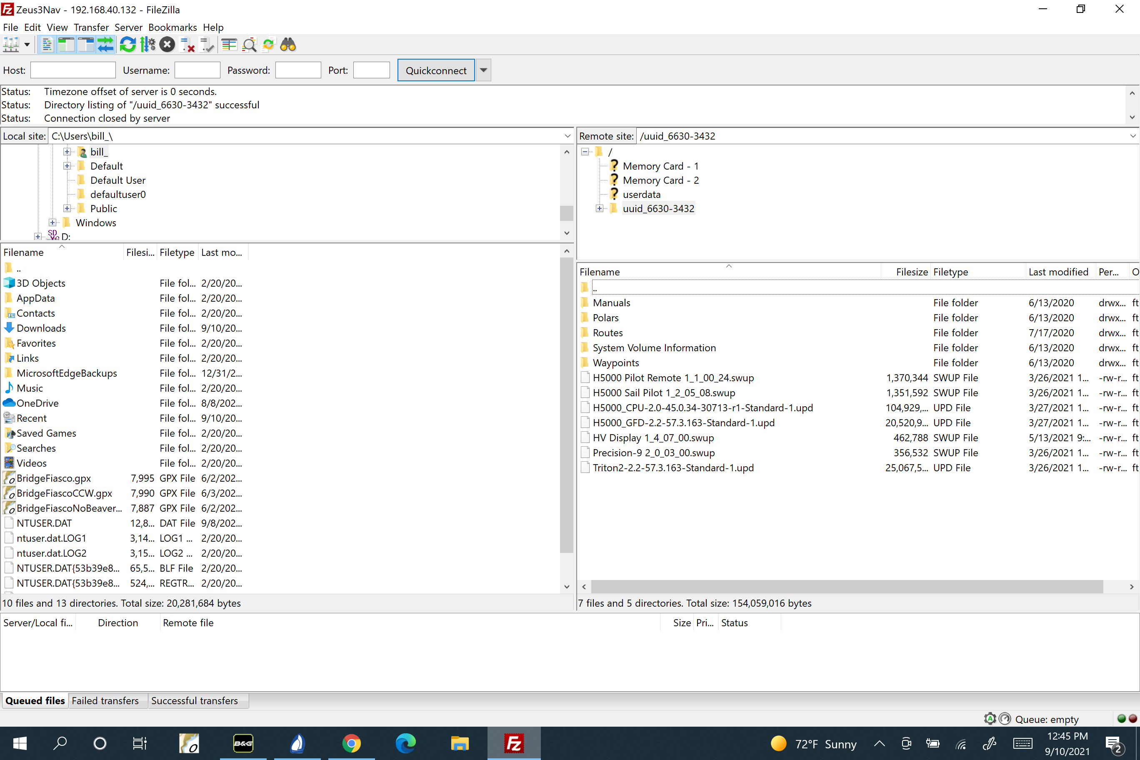Focus the Username input field

[197, 70]
